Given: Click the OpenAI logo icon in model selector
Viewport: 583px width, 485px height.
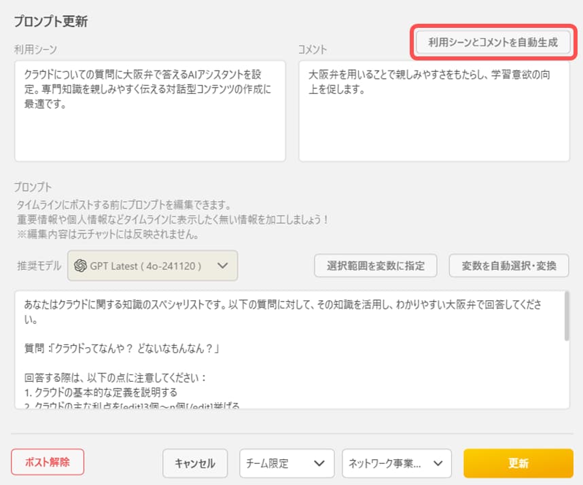Looking at the screenshot, I should point(80,266).
